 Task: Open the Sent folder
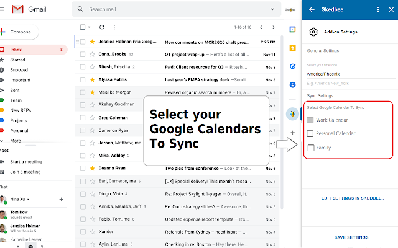(x=15, y=90)
